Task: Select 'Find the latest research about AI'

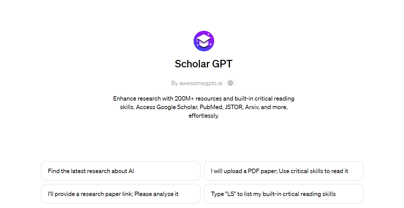Action: pos(120,171)
